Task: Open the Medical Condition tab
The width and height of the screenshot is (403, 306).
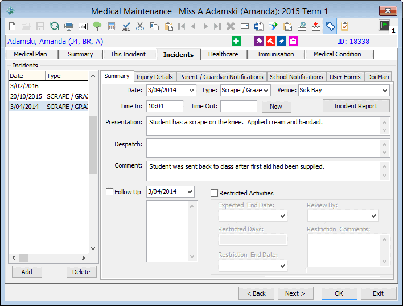Action: (x=337, y=54)
